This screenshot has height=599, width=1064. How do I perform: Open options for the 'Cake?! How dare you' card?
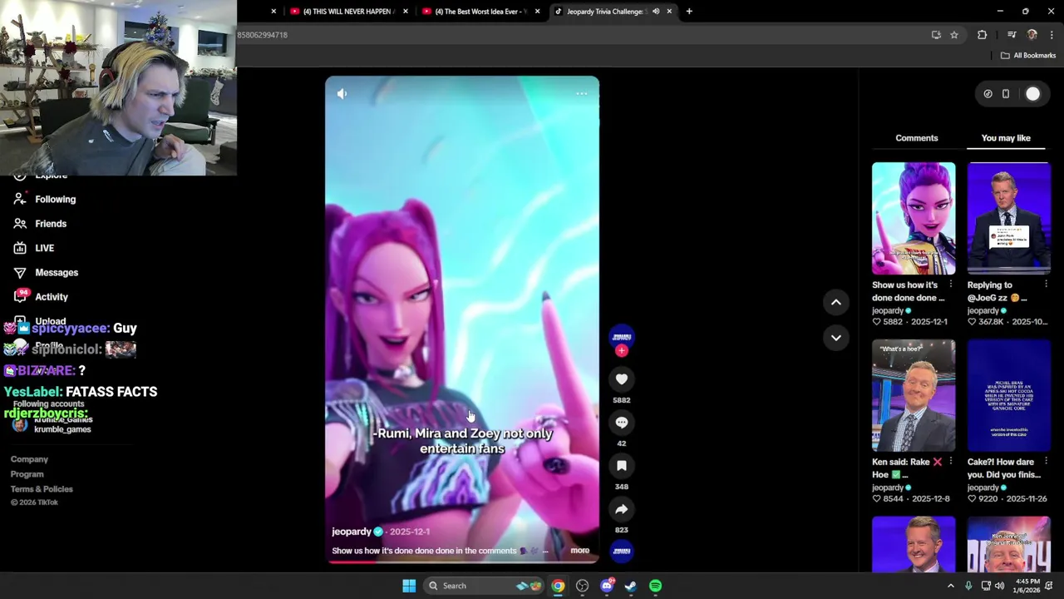coord(1046,462)
